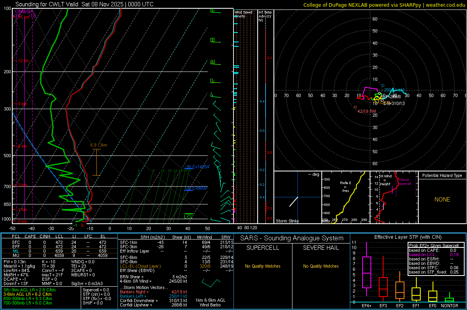Click the CAPE column header

tap(30, 236)
